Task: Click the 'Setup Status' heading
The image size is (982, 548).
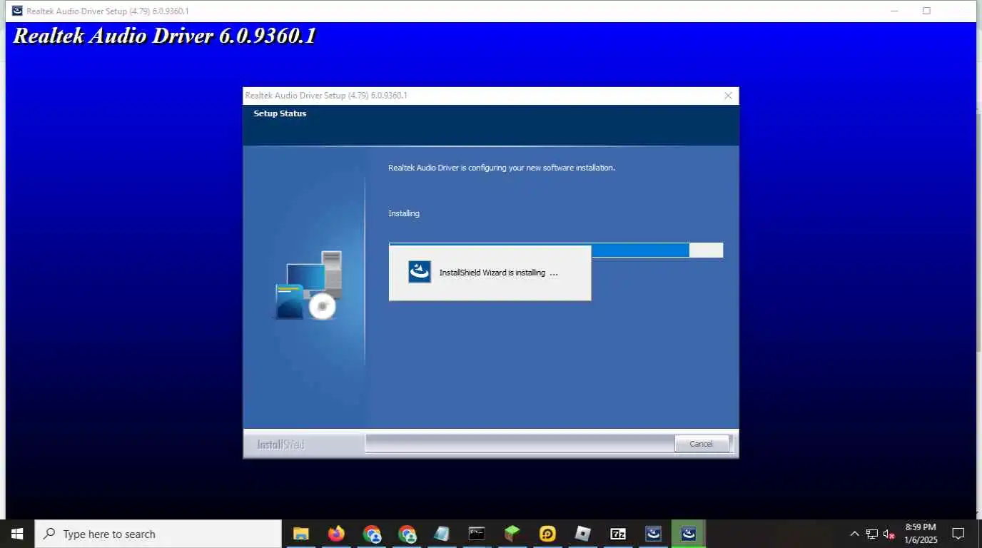Action: click(280, 113)
